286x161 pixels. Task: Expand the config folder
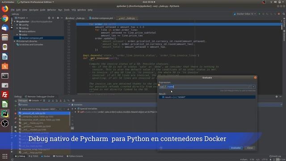(17, 25)
